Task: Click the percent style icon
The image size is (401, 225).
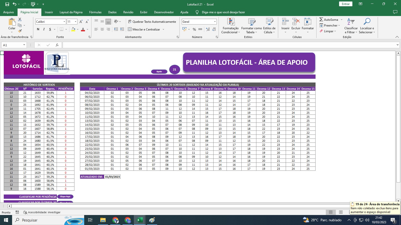Action: (194, 29)
